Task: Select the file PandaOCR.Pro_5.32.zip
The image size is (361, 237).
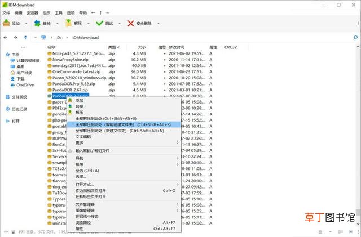Action: click(74, 84)
